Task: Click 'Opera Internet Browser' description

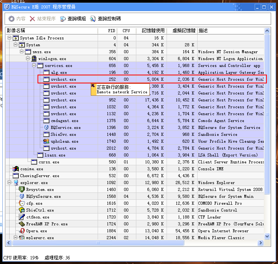Action: tap(223, 231)
